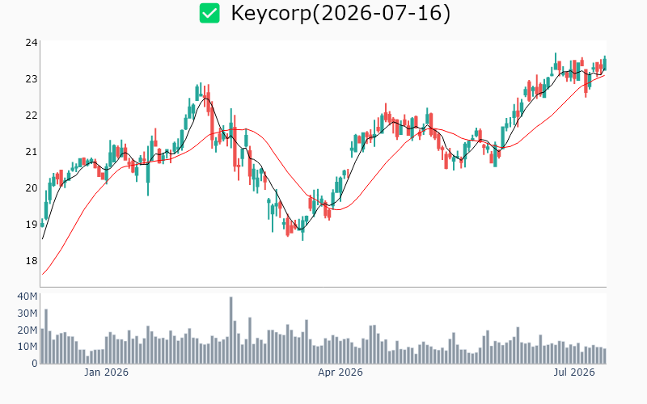647x404 pixels.
Task: Click the 40M volume axis label
Action: [x=27, y=297]
